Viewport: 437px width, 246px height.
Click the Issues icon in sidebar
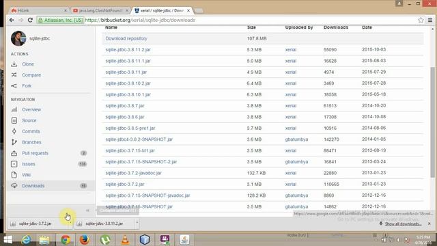click(x=14, y=164)
